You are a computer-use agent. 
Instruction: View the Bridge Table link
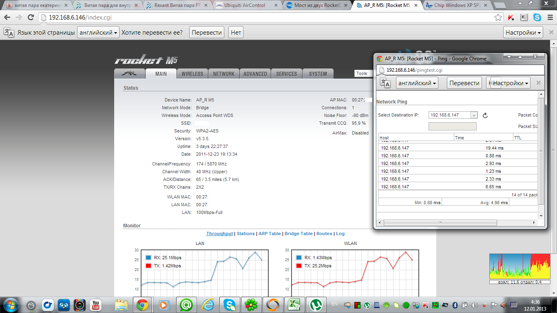coord(298,234)
